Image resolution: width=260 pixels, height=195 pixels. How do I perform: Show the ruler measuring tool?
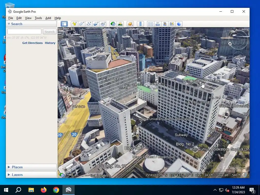(x=140, y=24)
